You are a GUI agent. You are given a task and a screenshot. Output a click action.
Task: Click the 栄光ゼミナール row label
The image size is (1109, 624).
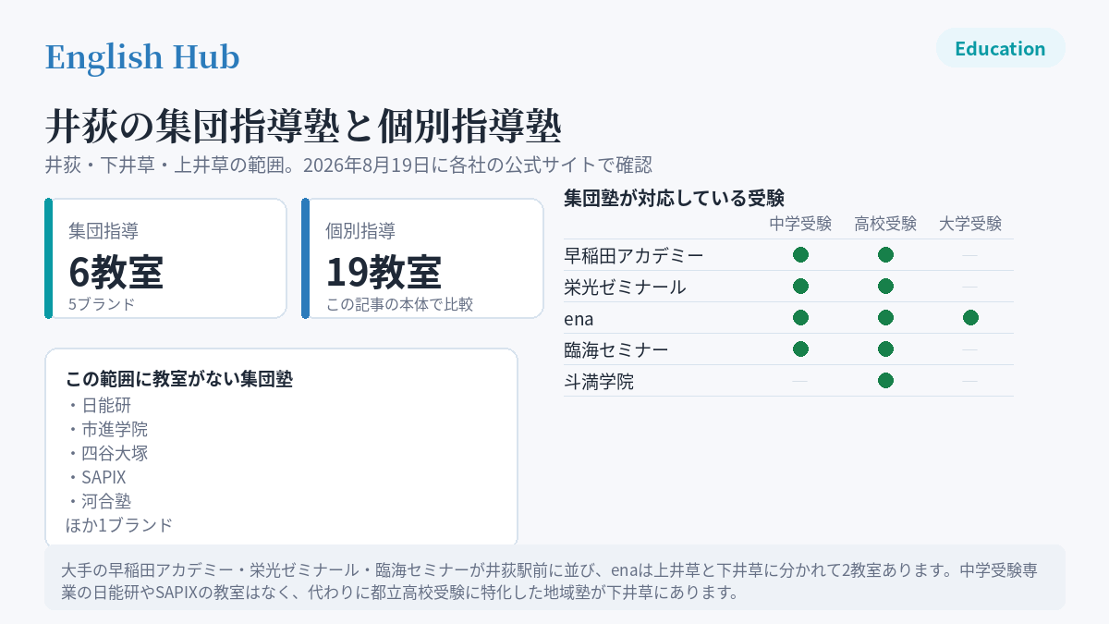(x=625, y=287)
